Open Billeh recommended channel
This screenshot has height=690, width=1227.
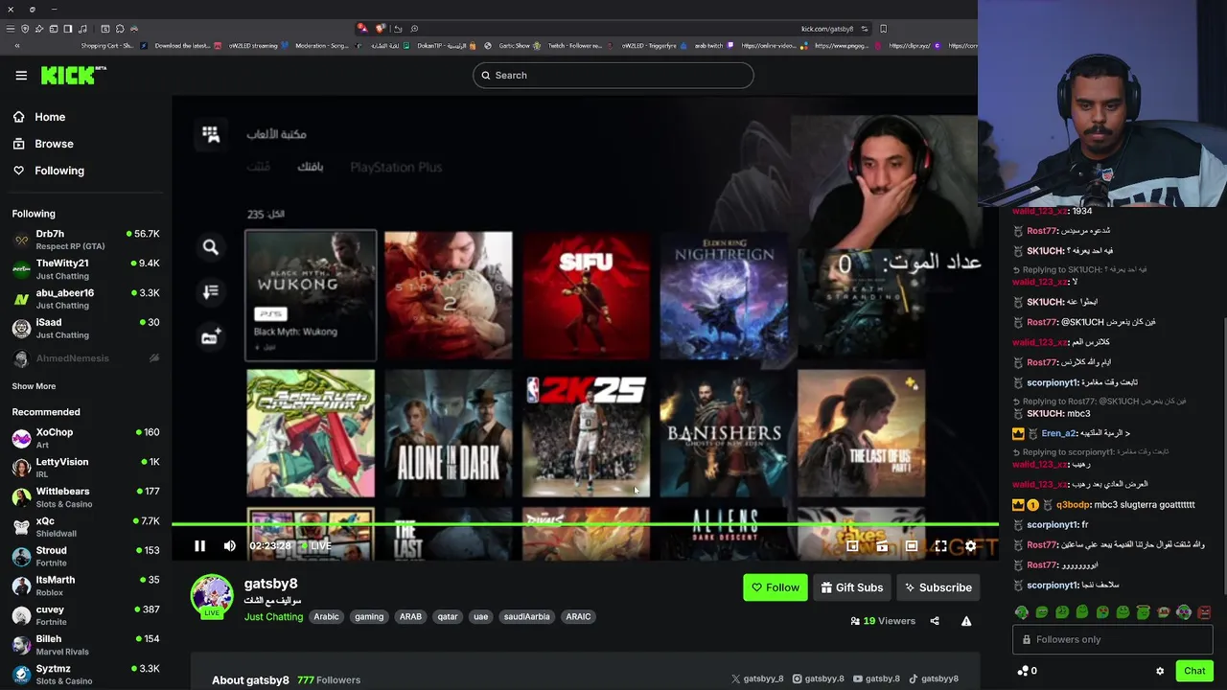[x=85, y=645]
